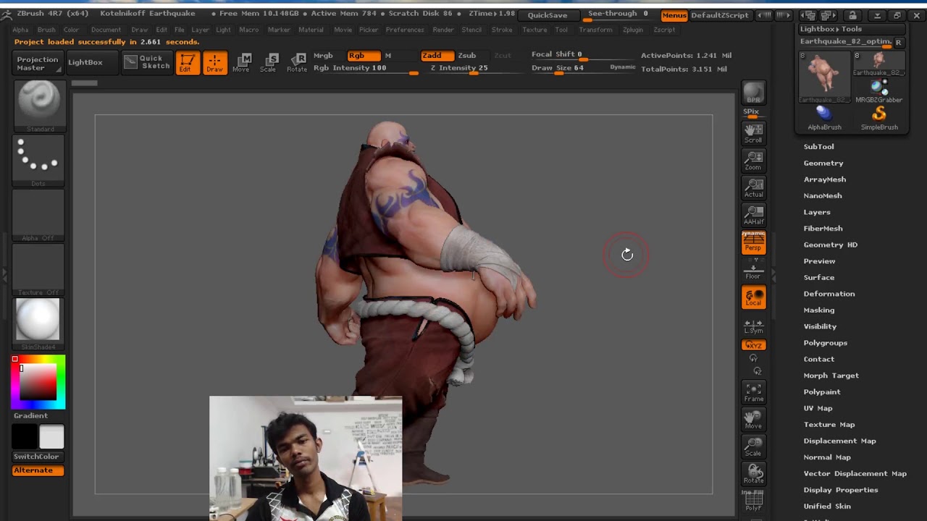The height and width of the screenshot is (521, 927).
Task: Select the Scale transform icon in top shelf
Action: coord(269,62)
